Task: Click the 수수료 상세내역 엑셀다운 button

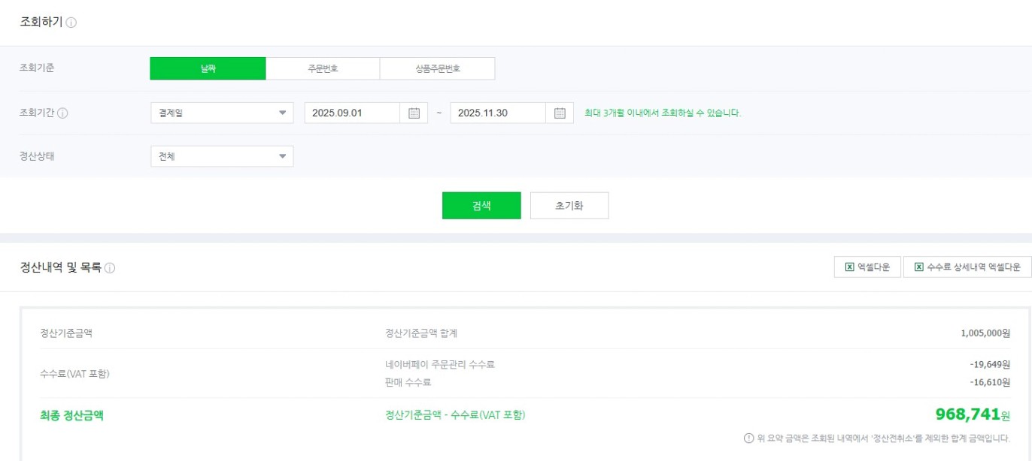Action: click(x=967, y=267)
